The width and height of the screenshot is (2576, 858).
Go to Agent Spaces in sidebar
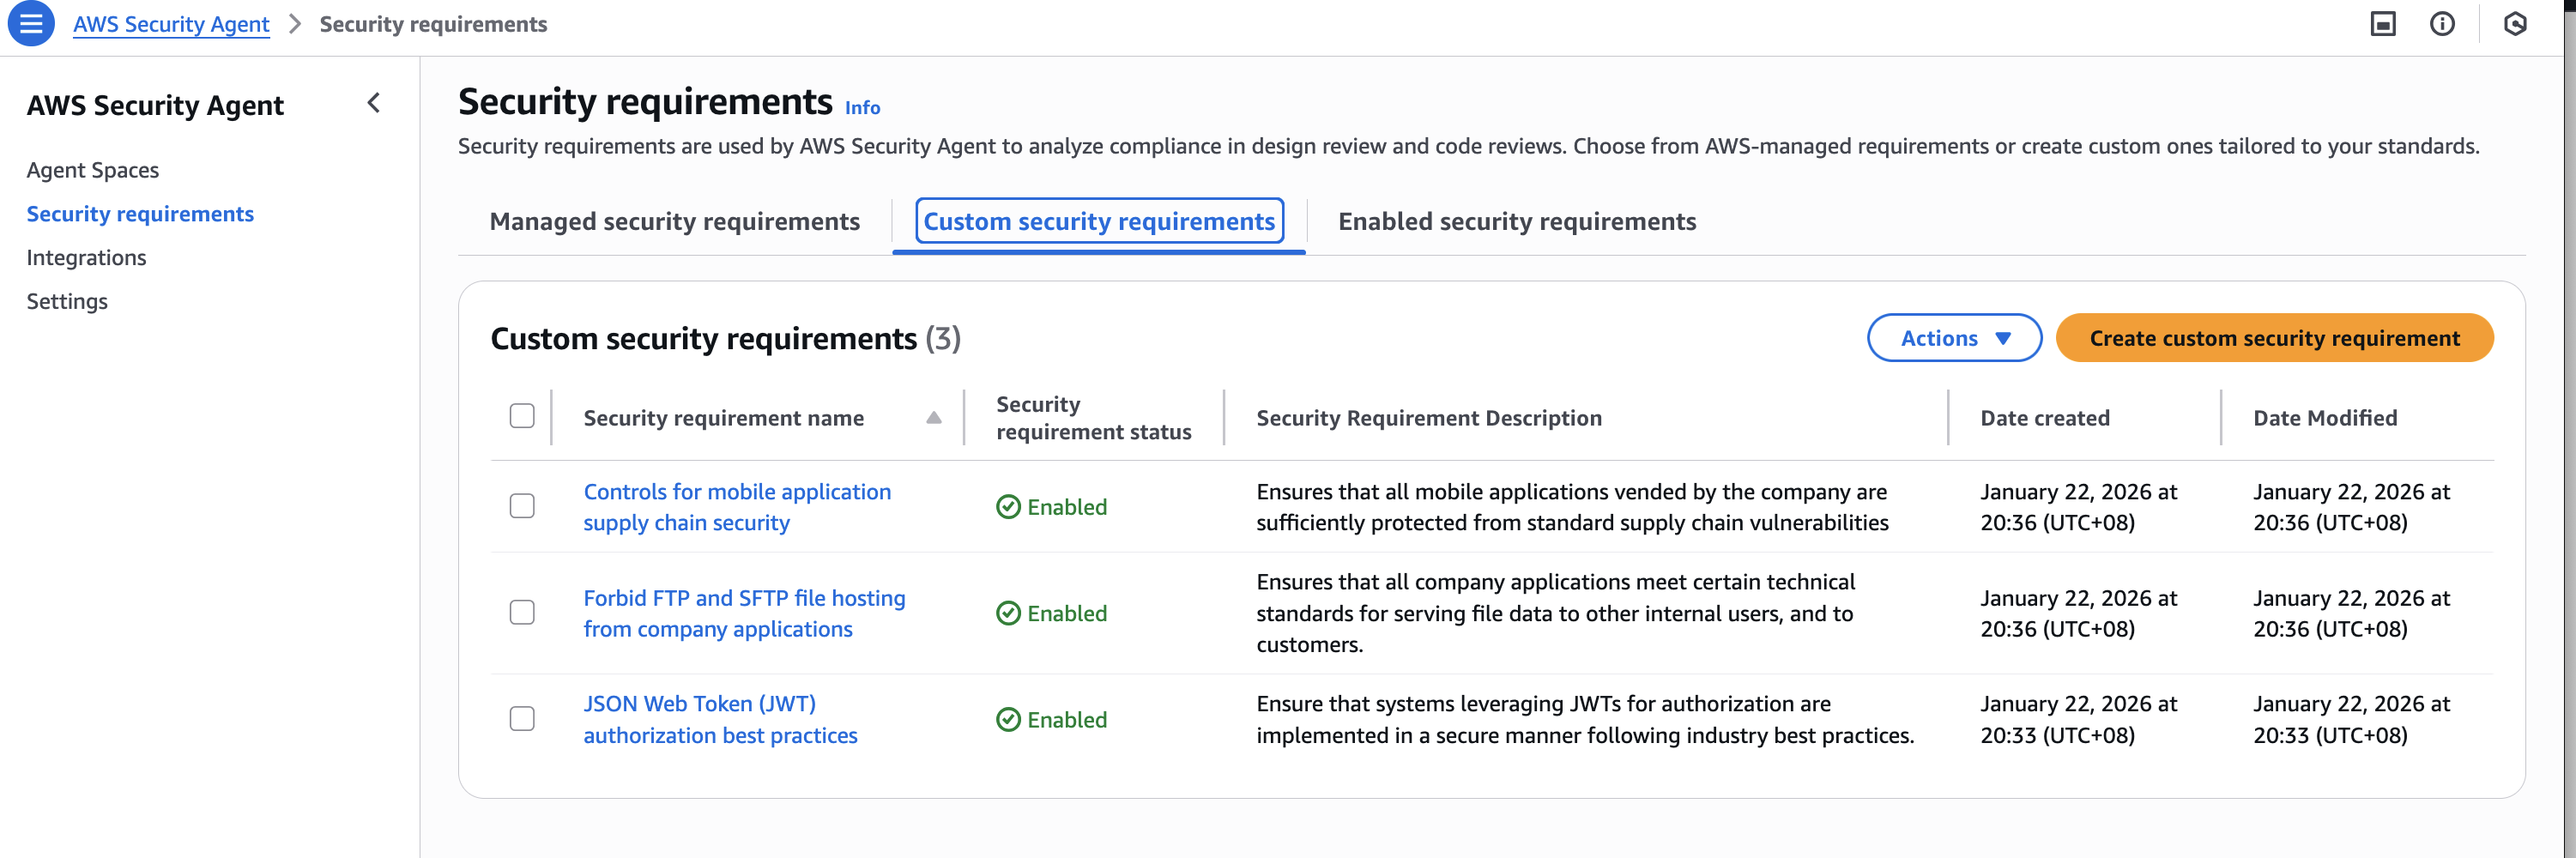pos(93,170)
